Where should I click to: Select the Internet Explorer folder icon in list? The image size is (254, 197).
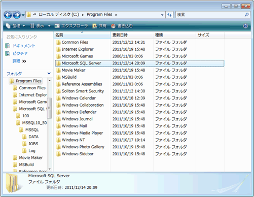[58, 49]
